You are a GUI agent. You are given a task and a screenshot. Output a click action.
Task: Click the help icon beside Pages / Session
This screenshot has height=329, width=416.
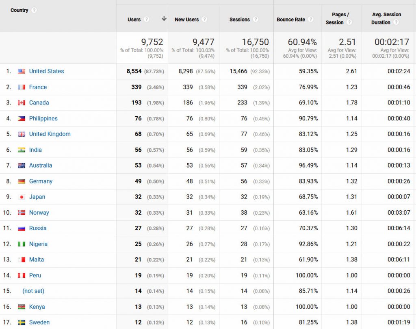[349, 22]
